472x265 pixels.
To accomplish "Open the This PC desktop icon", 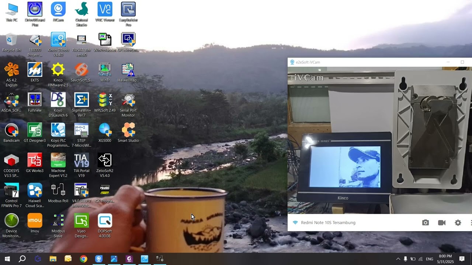I will coord(11,13).
